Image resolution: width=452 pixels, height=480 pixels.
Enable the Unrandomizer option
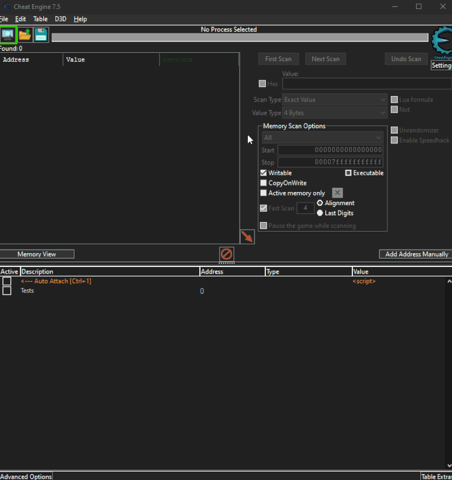coord(394,130)
